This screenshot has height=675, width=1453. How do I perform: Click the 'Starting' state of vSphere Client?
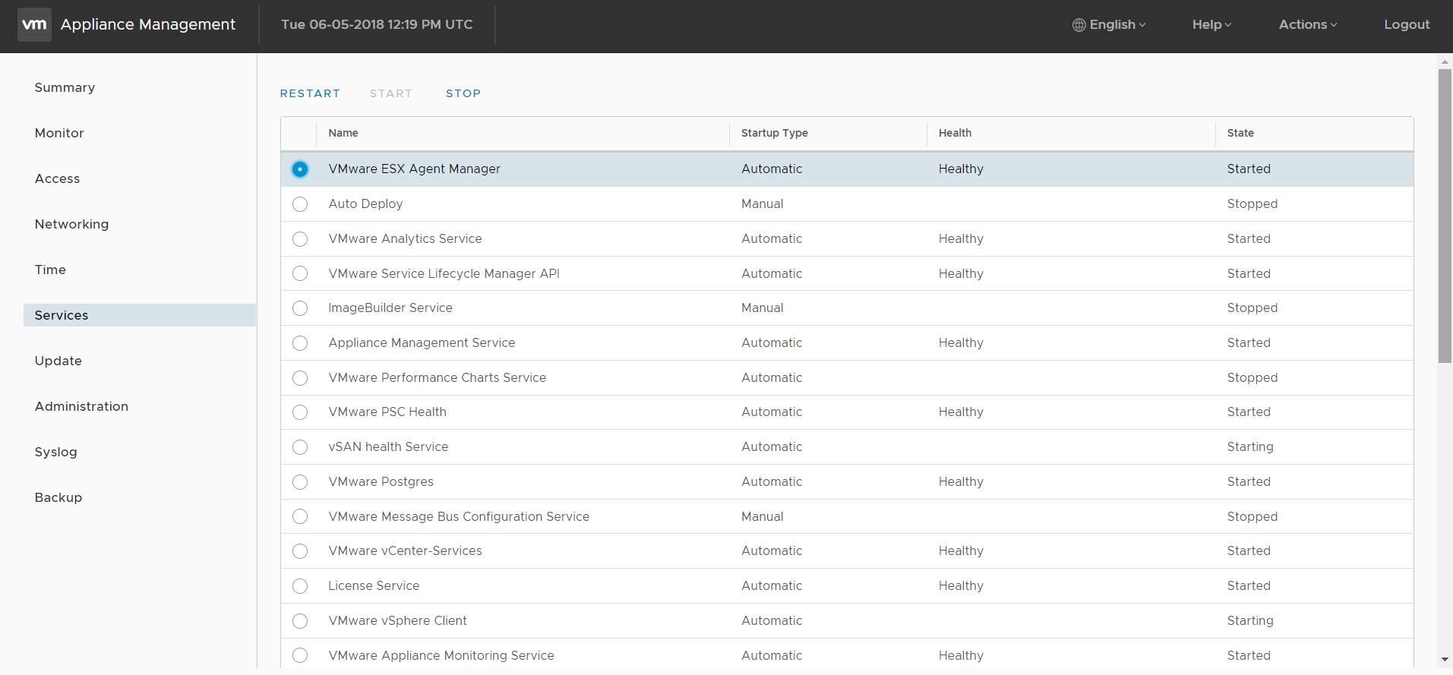tap(1250, 620)
